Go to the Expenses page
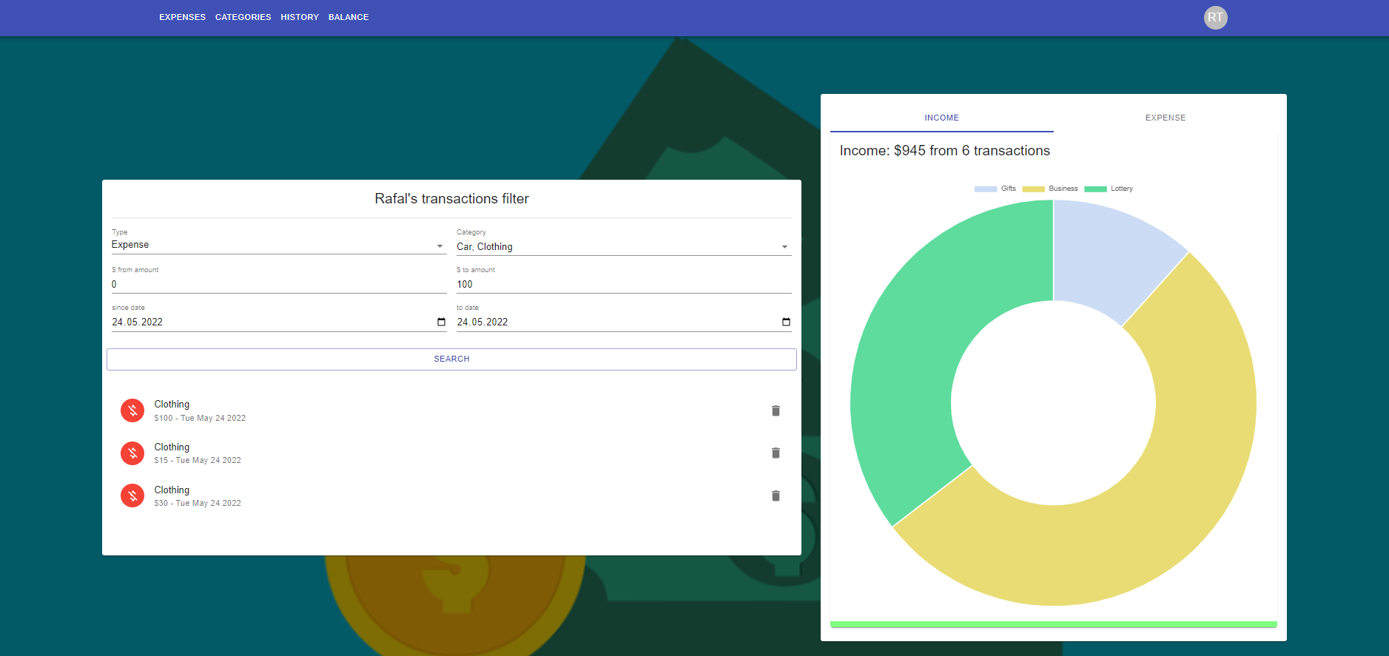The image size is (1389, 656). coord(182,17)
